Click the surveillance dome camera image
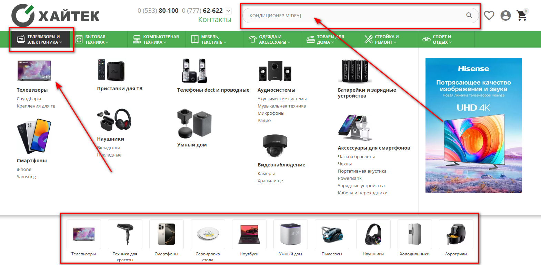This screenshot has height=265, width=541. click(275, 146)
